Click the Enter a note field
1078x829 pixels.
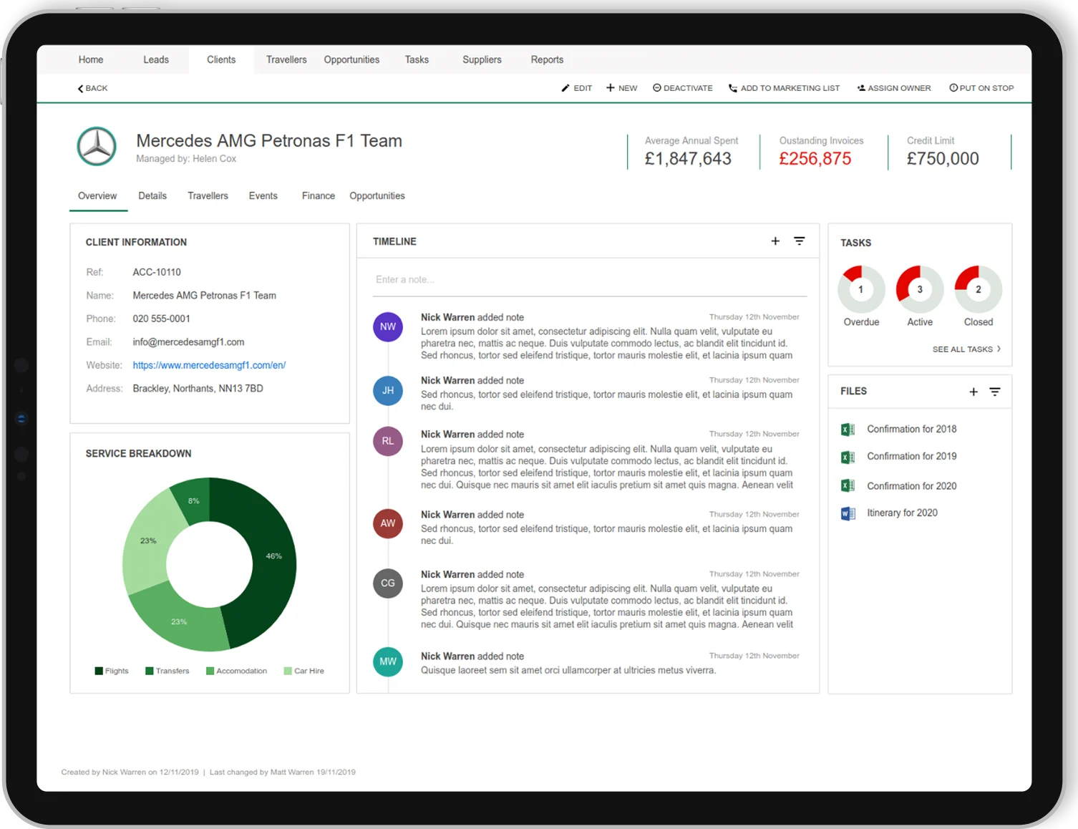pos(591,280)
